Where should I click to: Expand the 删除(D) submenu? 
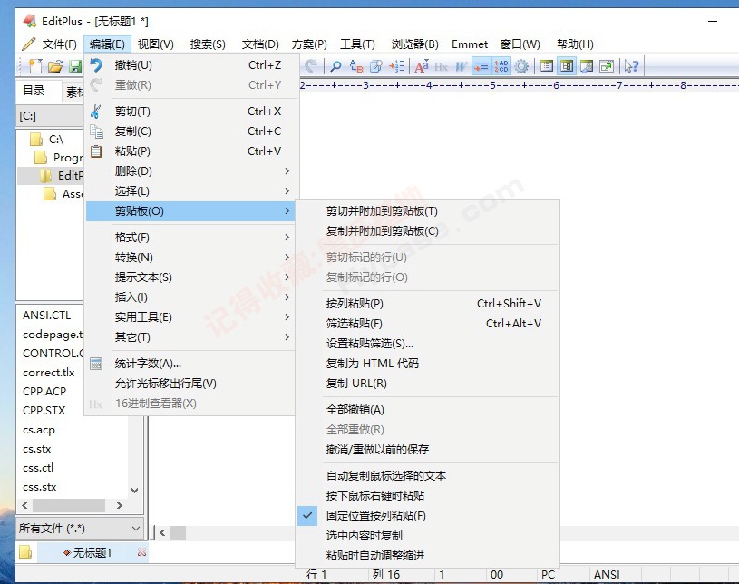point(190,171)
